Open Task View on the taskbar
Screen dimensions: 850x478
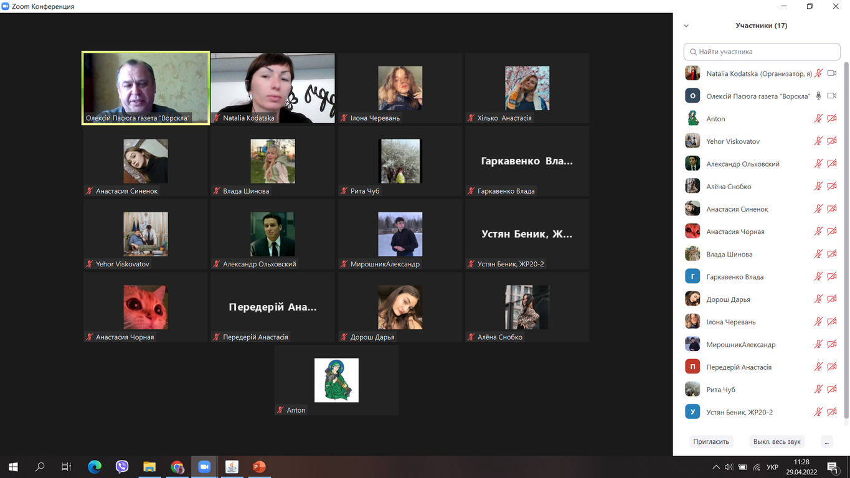[x=66, y=466]
